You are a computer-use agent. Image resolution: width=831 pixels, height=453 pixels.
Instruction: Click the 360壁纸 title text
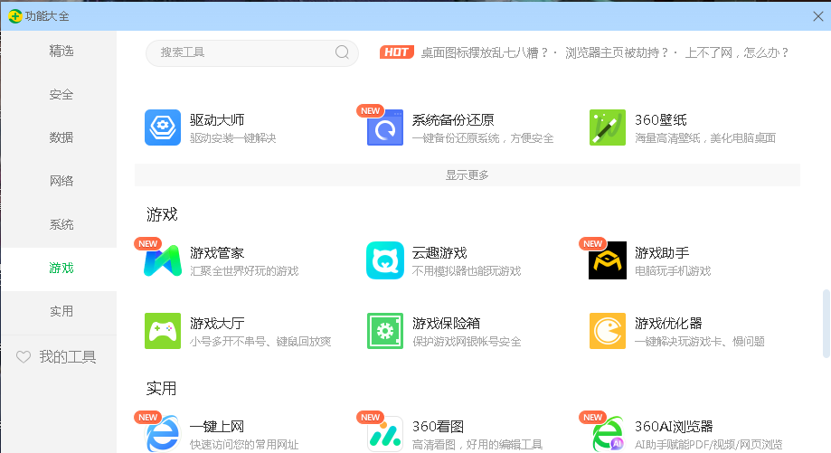click(660, 119)
